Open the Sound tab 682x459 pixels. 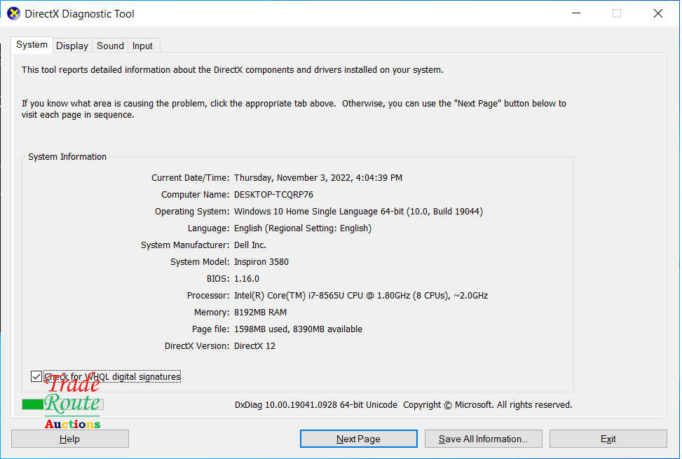(110, 46)
